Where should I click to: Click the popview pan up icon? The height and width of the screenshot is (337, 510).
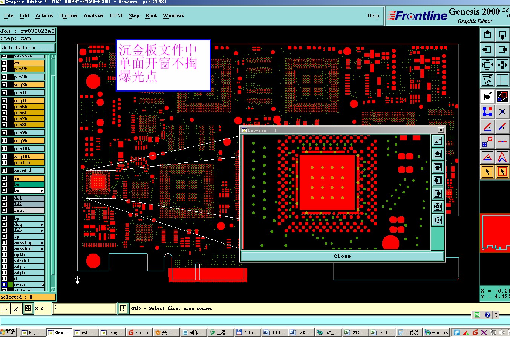(x=438, y=154)
